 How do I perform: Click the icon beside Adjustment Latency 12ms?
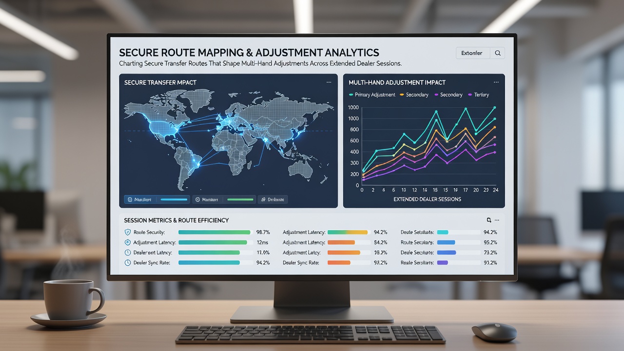(x=128, y=242)
